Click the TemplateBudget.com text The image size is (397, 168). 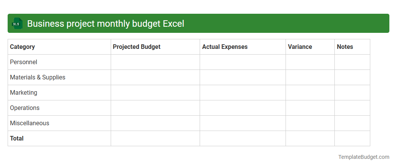click(x=363, y=157)
